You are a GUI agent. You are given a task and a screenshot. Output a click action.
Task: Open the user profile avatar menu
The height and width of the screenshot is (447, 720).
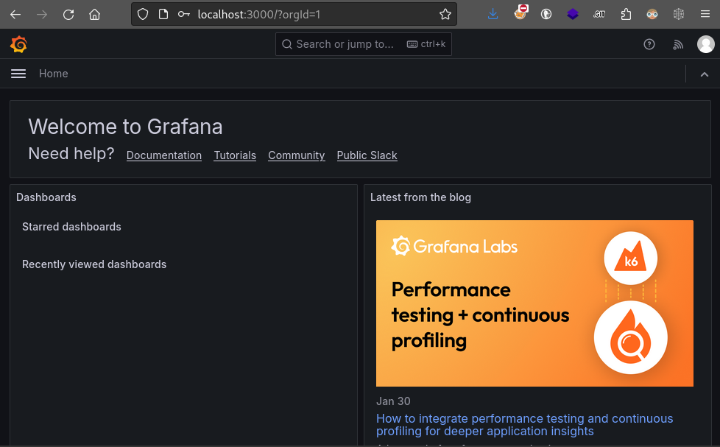(705, 44)
